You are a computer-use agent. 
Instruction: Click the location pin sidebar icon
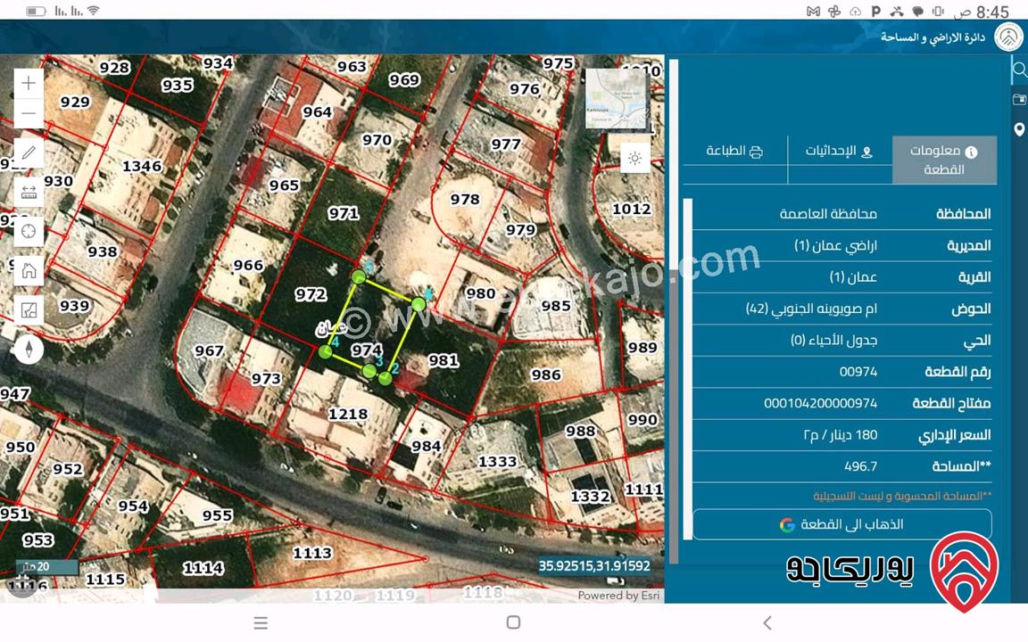click(x=1019, y=129)
